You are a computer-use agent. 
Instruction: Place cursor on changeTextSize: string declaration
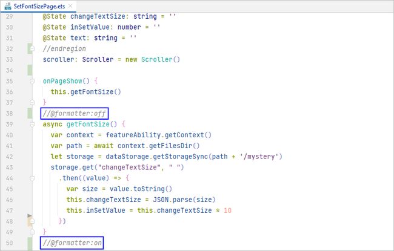click(113, 16)
